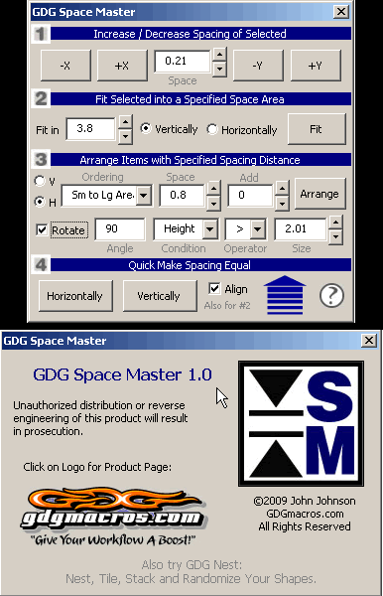The width and height of the screenshot is (383, 596).
Task: Click the Vertically equal spacing button
Action: (x=160, y=296)
